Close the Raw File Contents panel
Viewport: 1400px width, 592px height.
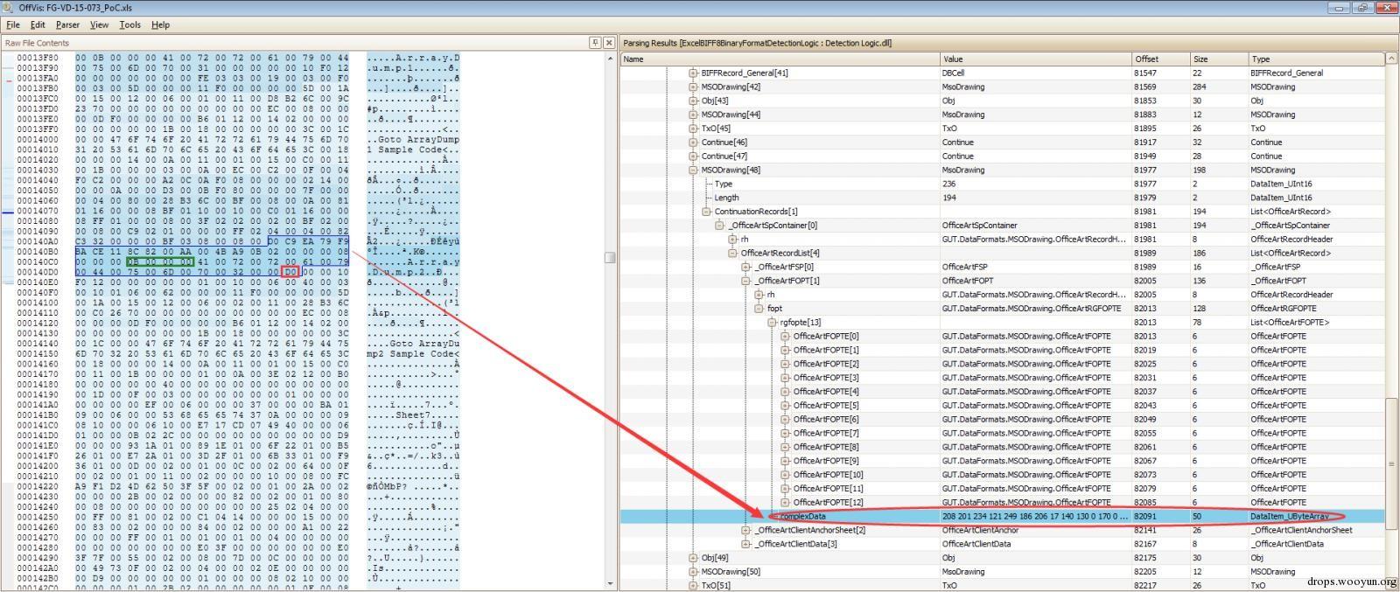(x=609, y=42)
